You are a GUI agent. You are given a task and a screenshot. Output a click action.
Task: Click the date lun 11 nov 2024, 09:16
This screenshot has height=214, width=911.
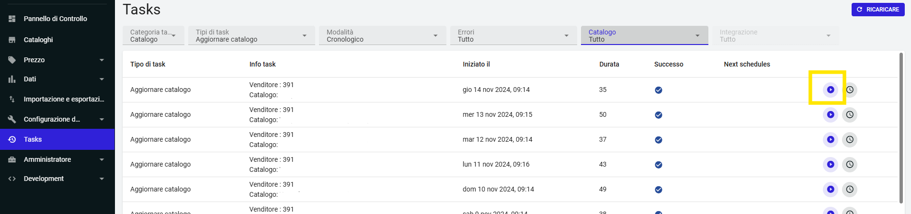tap(496, 164)
